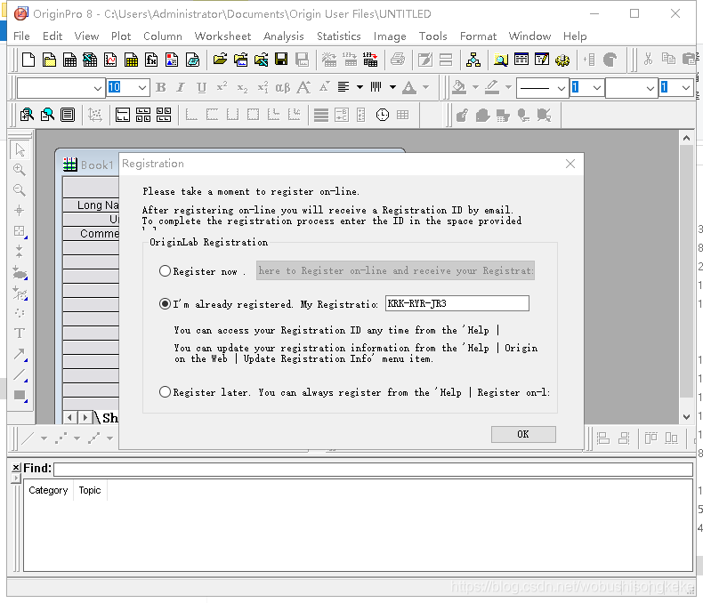Open the text alignment dropdown arrow
The height and width of the screenshot is (603, 703).
pyautogui.click(x=360, y=87)
